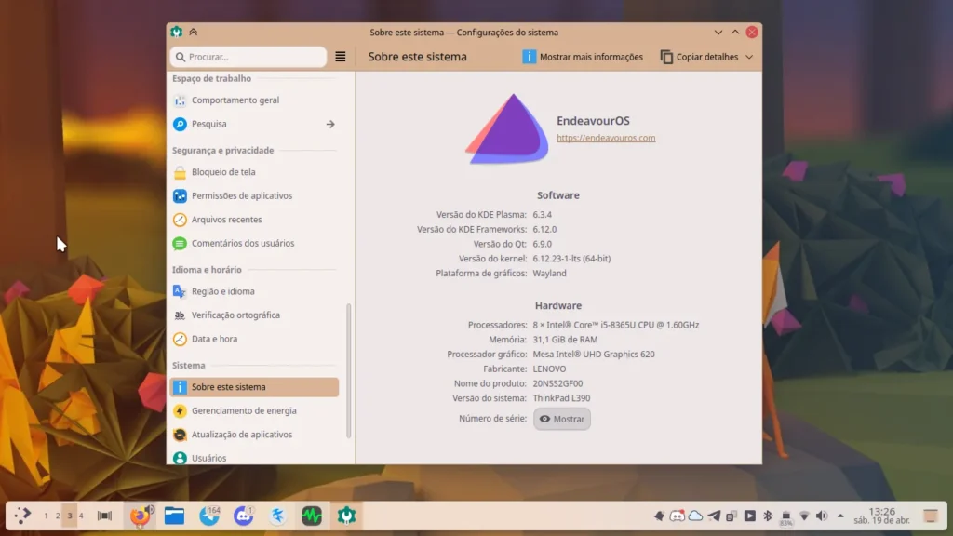
Task: Switch to virtual desktop 2
Action: tap(58, 516)
